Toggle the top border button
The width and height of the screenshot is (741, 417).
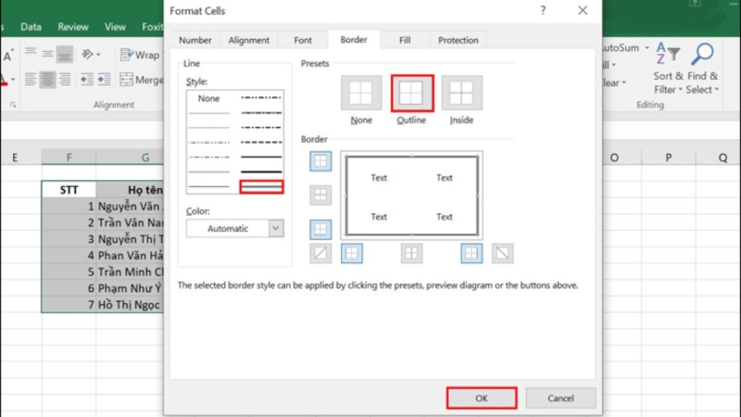[x=320, y=161]
